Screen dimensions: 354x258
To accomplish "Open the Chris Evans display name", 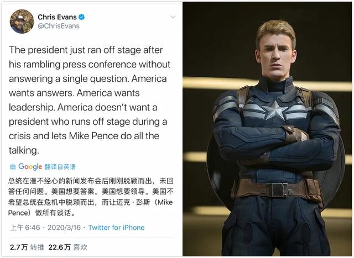I will 57,17.
